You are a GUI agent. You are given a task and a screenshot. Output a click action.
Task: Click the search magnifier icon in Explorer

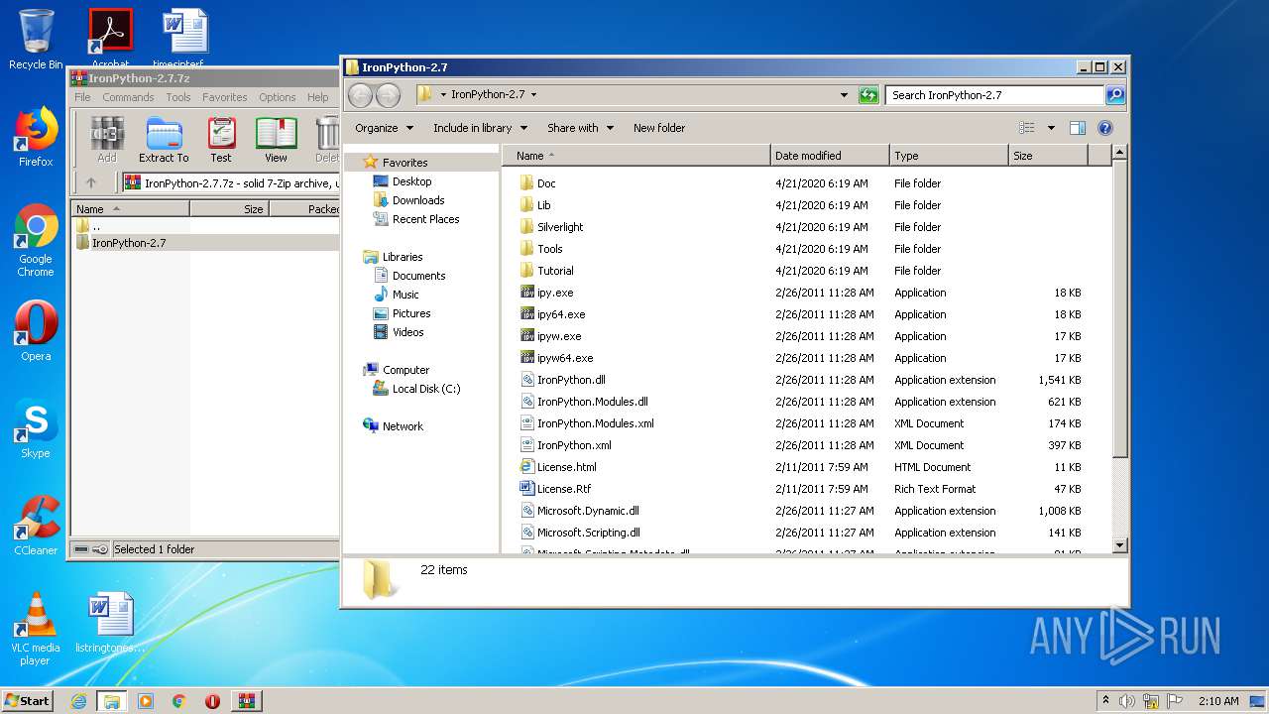click(1115, 95)
